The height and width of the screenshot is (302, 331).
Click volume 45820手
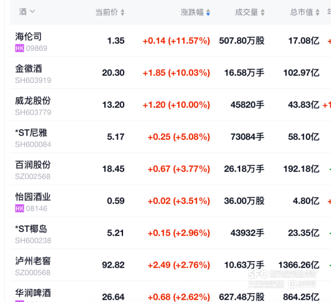pyautogui.click(x=247, y=105)
